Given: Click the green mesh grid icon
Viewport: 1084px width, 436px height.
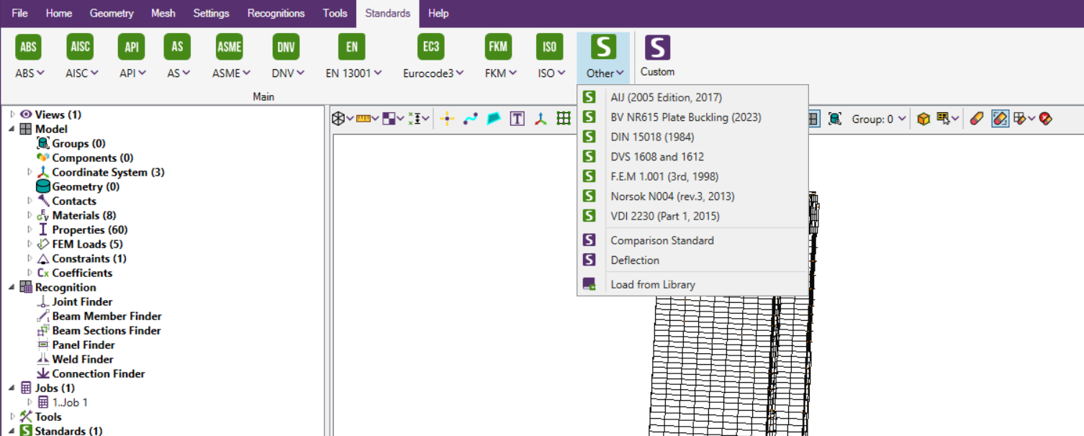Looking at the screenshot, I should pos(564,119).
